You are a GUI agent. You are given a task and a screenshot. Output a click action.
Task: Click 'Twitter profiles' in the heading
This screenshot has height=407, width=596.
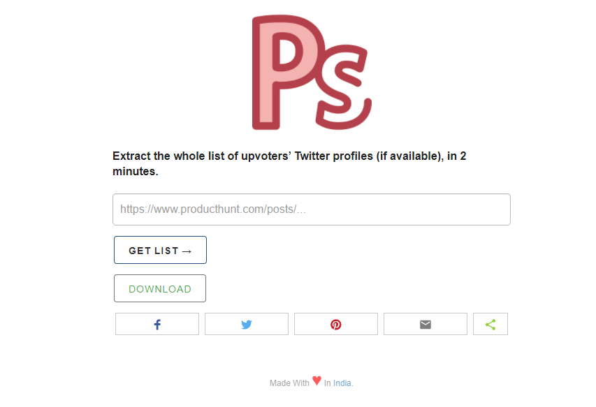point(334,156)
